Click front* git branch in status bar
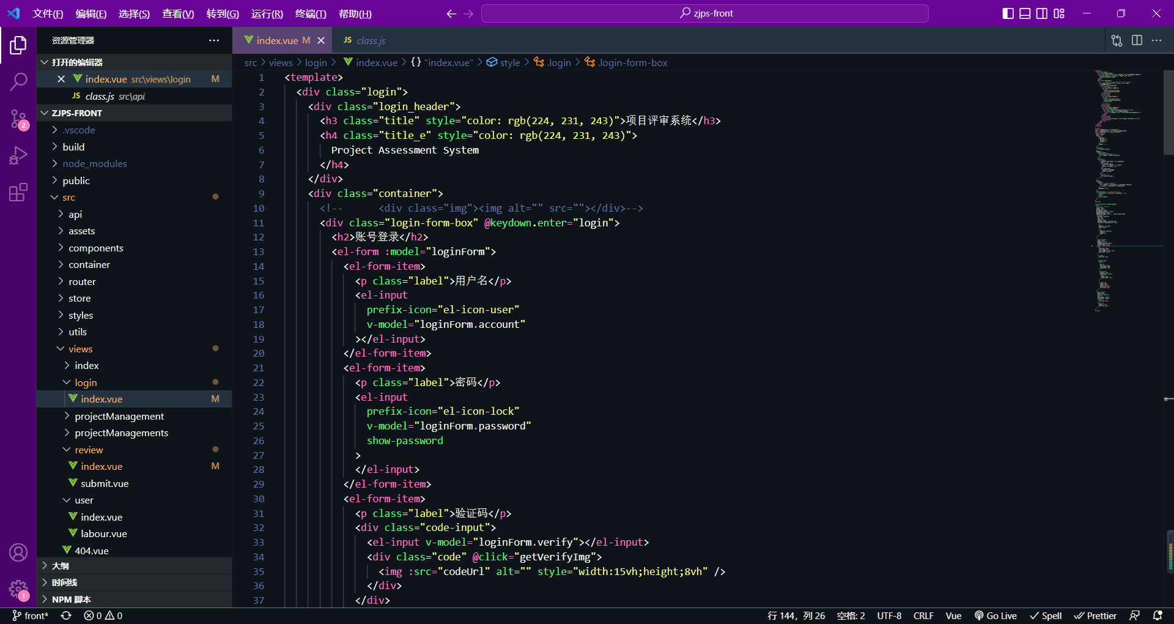The image size is (1174, 624). 30,616
